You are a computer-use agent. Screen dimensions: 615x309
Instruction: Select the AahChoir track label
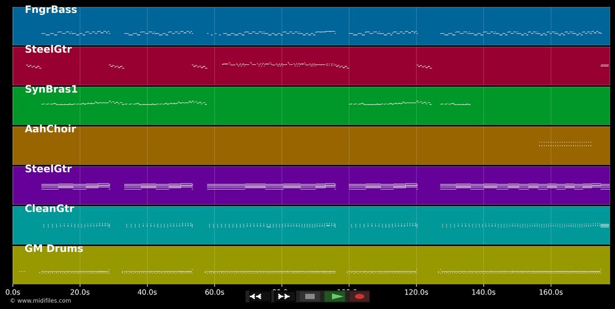click(50, 129)
